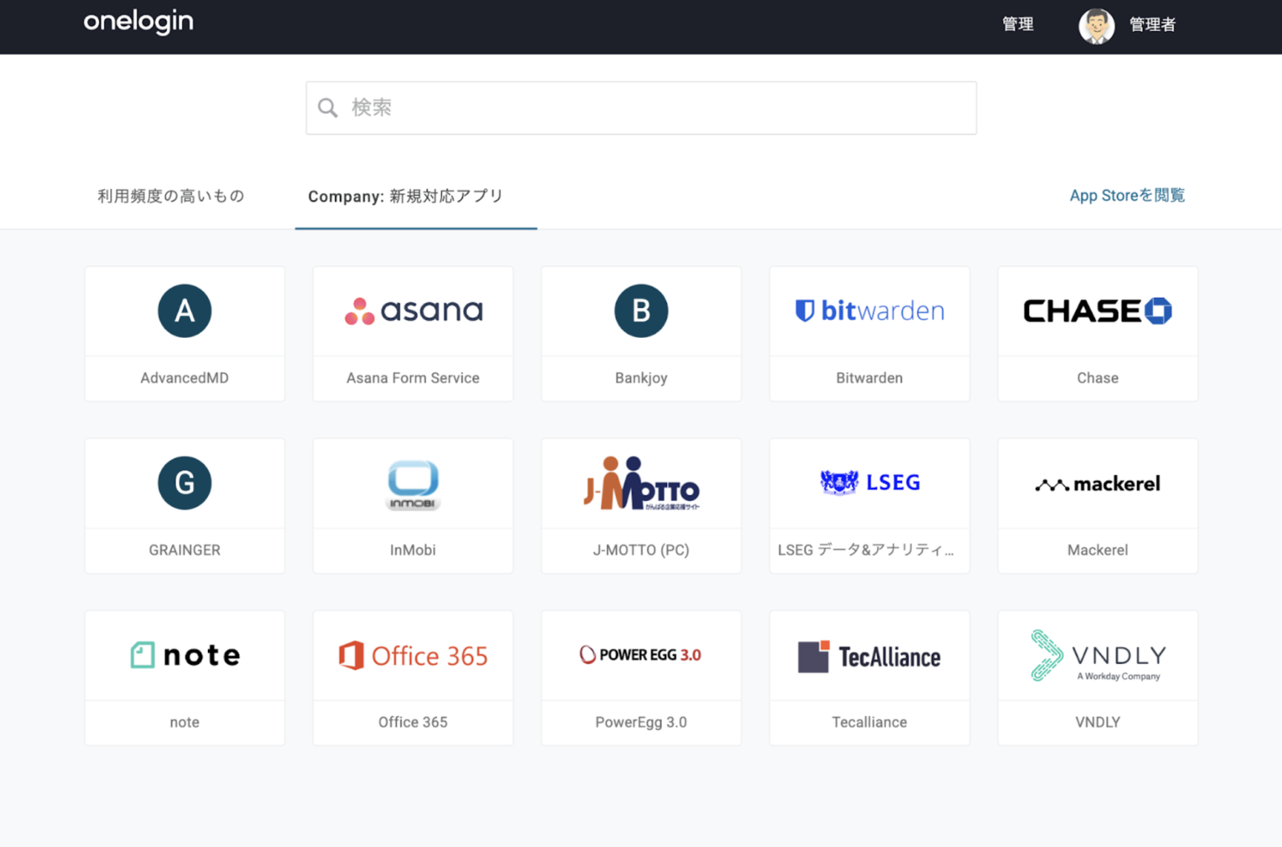Open the note app tile

(x=184, y=677)
